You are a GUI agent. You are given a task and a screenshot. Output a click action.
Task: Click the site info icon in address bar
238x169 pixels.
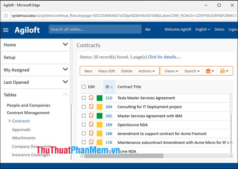click(6, 16)
